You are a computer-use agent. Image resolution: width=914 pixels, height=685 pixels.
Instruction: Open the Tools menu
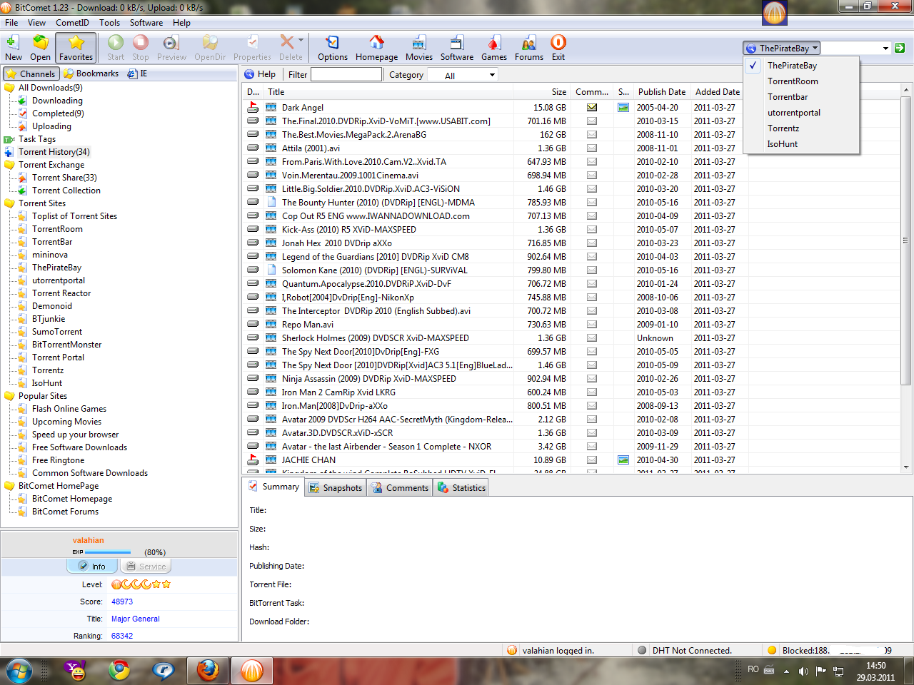109,23
